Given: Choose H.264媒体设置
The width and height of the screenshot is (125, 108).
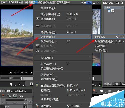Looking at the screenshot, I should click(x=63, y=99).
